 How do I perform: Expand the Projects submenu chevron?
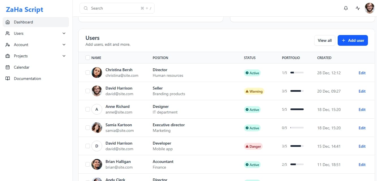(x=64, y=56)
